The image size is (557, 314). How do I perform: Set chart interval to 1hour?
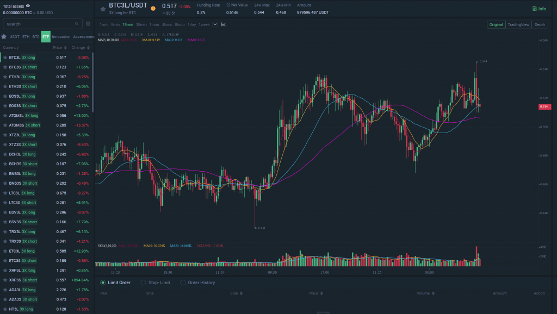[154, 24]
